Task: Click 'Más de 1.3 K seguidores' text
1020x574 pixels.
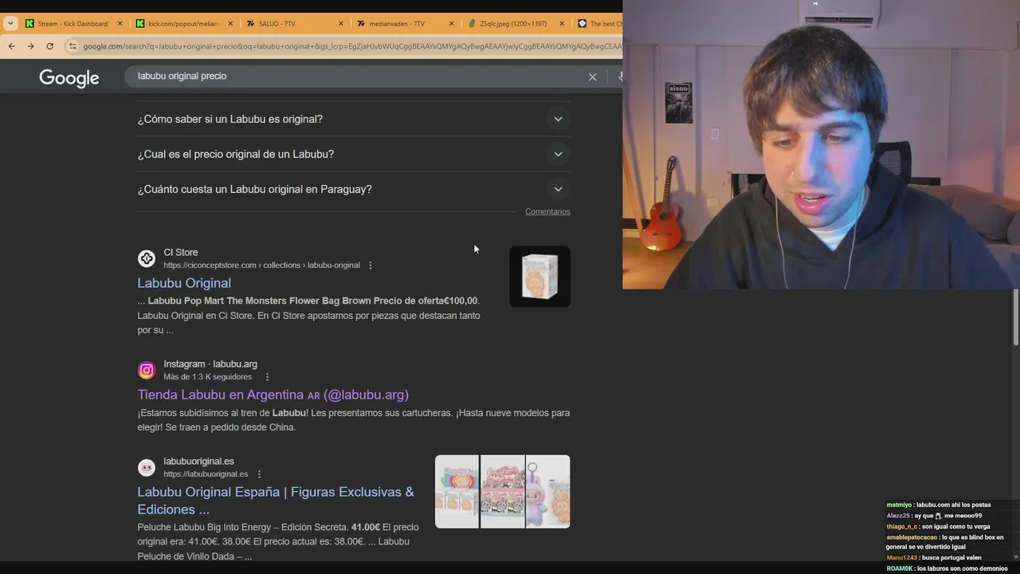Action: click(x=207, y=377)
